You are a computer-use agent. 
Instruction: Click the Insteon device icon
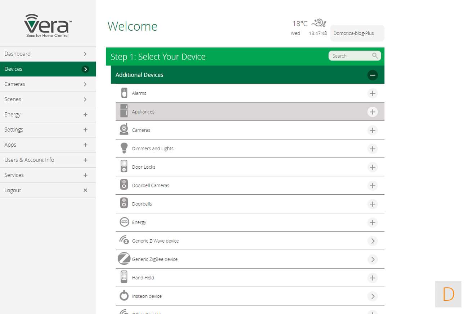tap(124, 296)
